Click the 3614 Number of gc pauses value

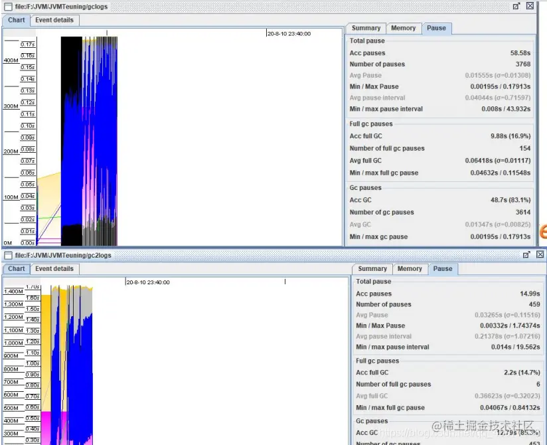523,212
